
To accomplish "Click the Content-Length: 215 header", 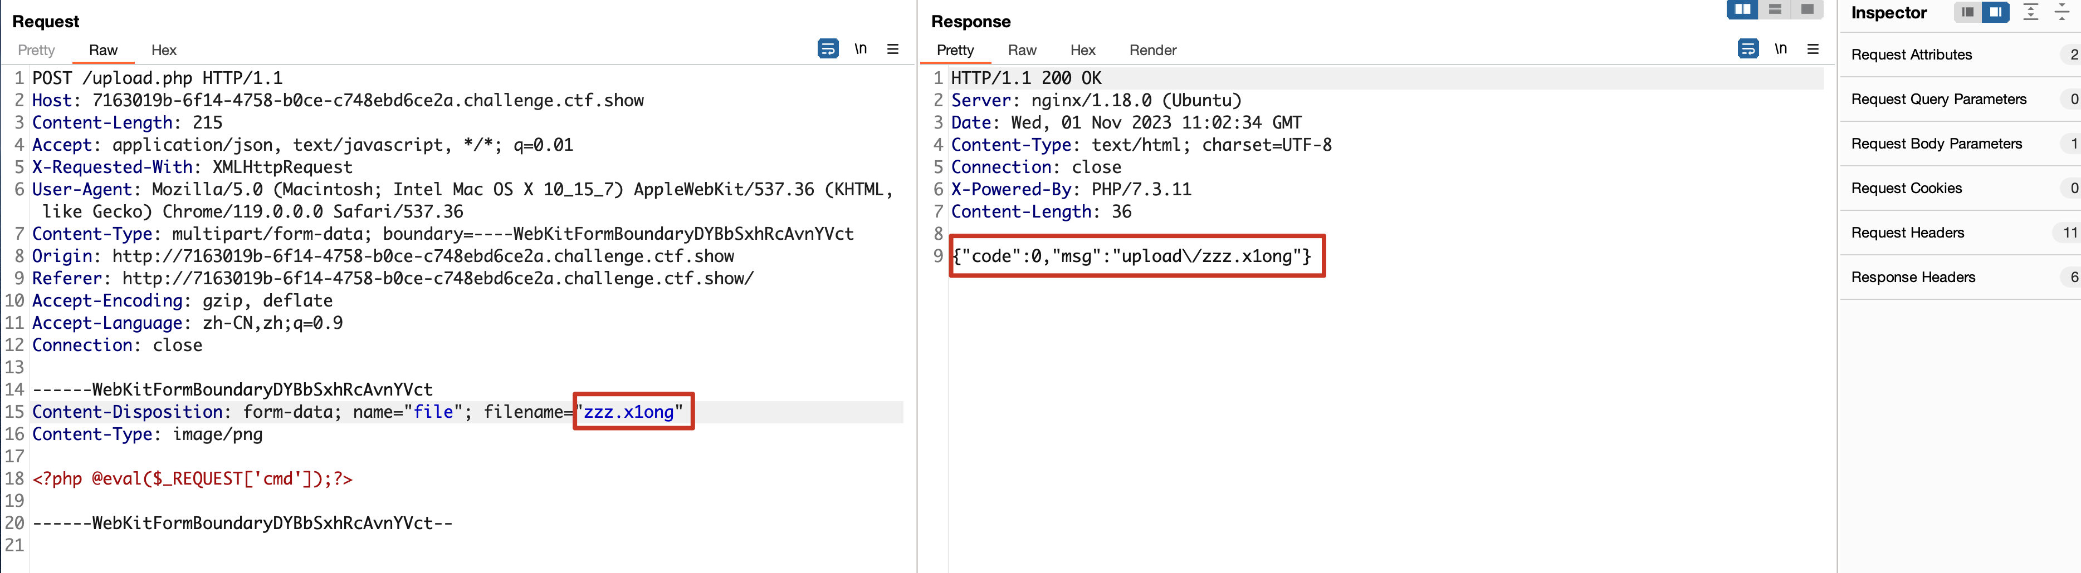I will click(128, 123).
